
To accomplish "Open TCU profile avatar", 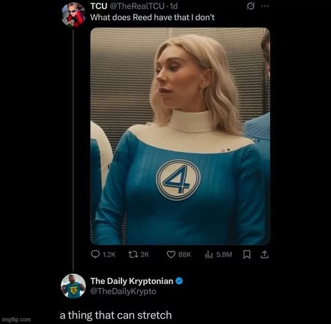I will pos(73,15).
